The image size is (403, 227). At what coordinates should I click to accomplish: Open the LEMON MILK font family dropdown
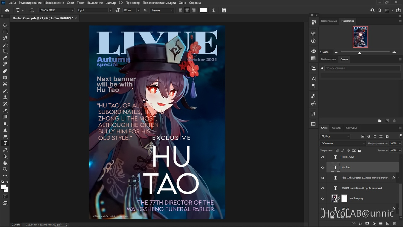point(72,10)
